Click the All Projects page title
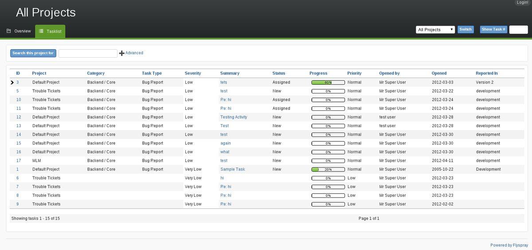The height and width of the screenshot is (250, 532). (46, 12)
